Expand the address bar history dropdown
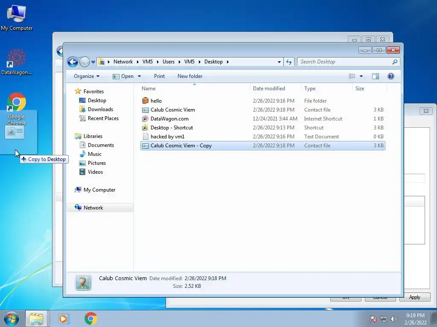This screenshot has width=437, height=327. point(279,62)
